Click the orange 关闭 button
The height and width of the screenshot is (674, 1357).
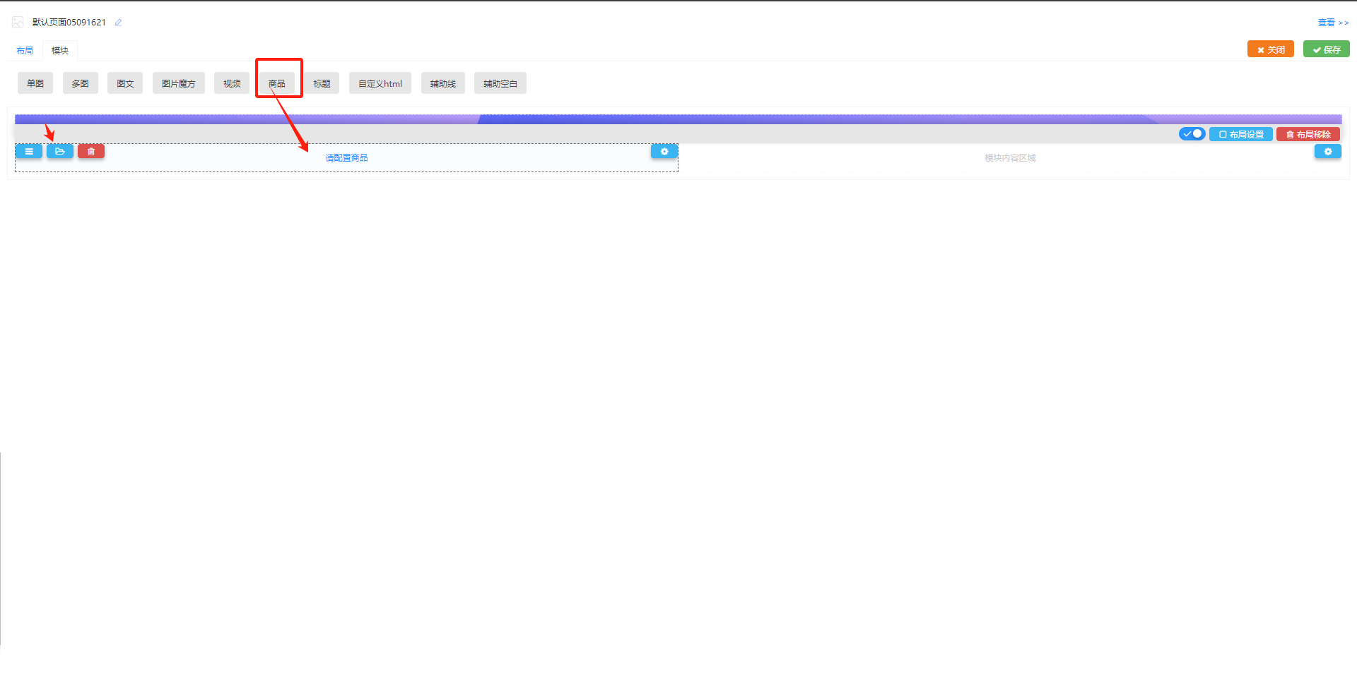pos(1270,49)
